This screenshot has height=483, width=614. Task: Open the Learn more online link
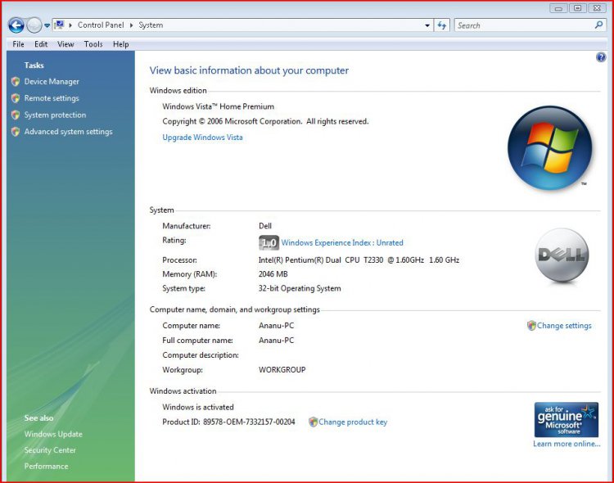(567, 444)
